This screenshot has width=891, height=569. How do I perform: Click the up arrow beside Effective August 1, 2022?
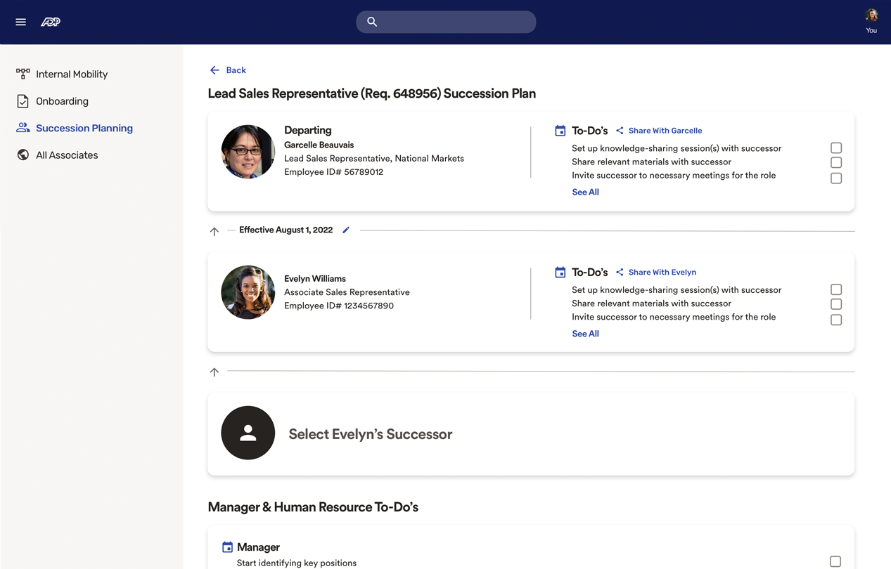coord(214,231)
